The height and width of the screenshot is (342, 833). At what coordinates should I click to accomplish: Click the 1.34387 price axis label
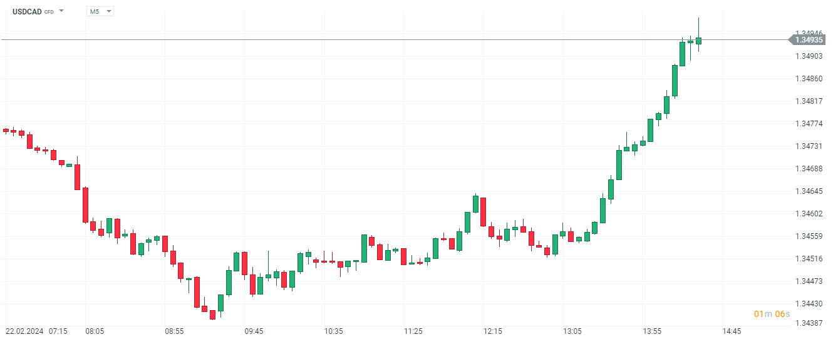(x=809, y=323)
